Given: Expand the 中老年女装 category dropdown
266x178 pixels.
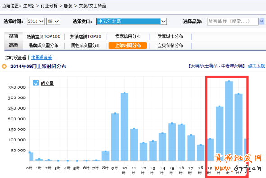Looking at the screenshot, I should click(132, 22).
